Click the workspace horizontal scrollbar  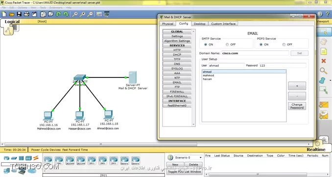pos(101,144)
